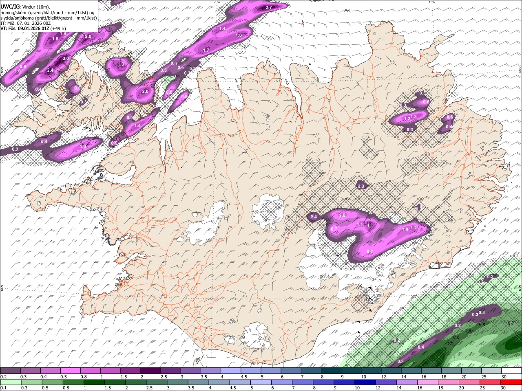Click the 2.4 snowfall value on the map
The image size is (522, 391).
click(50, 70)
